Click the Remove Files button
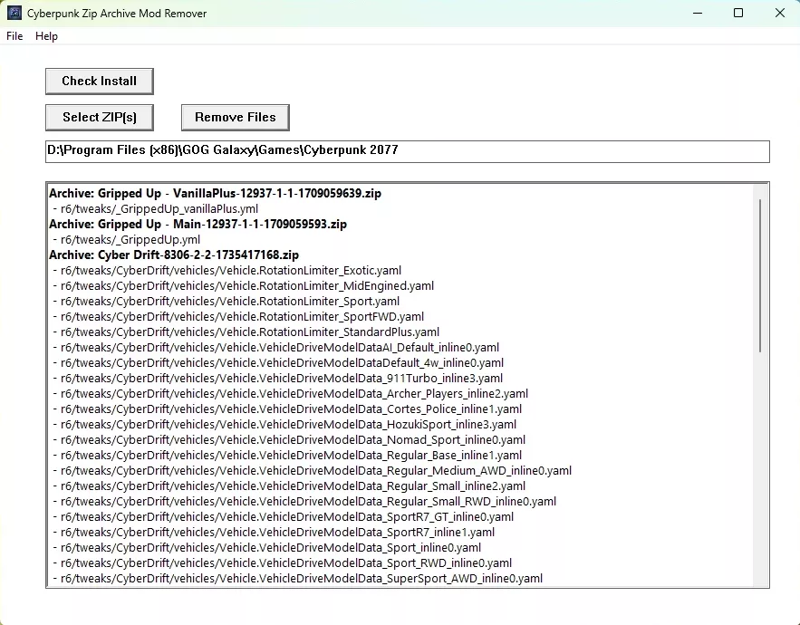 tap(236, 118)
